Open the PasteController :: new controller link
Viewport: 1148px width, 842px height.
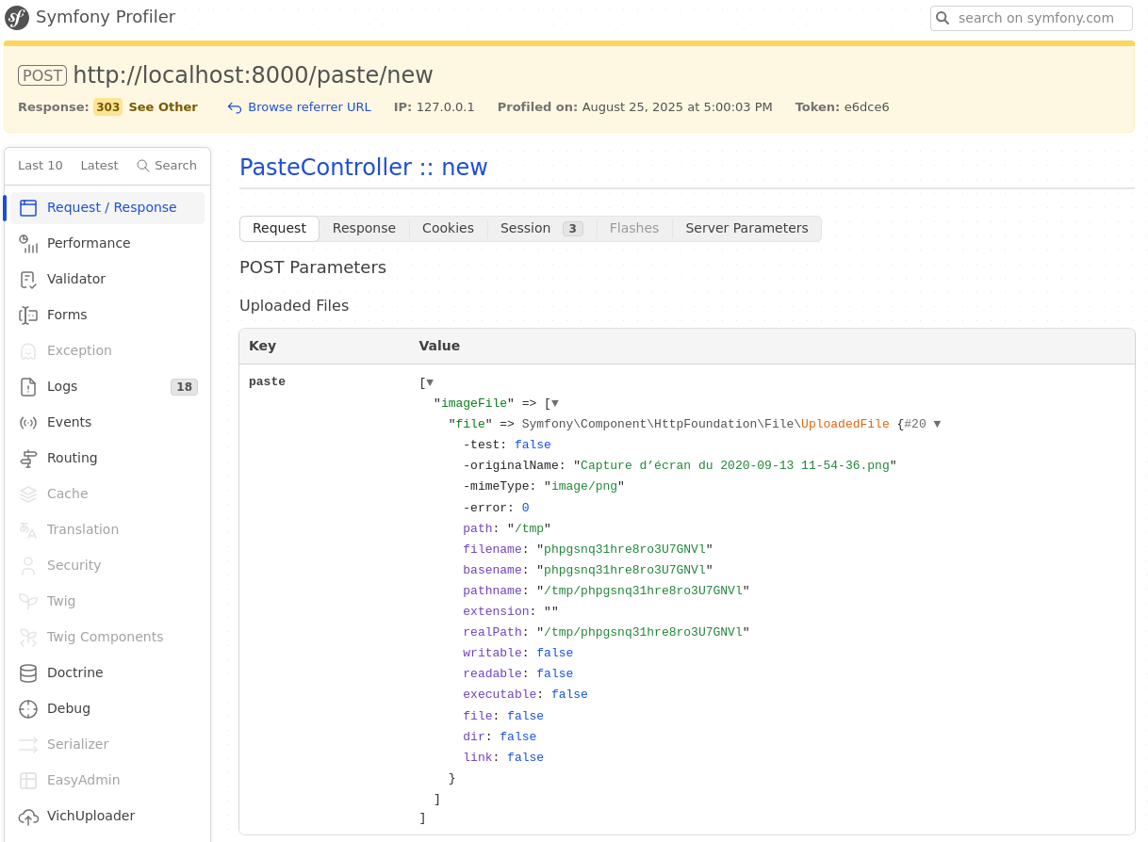point(364,168)
